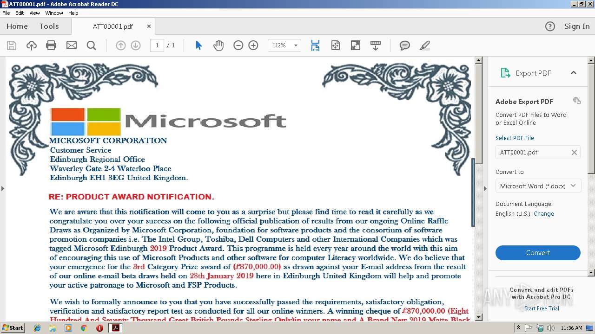Switch to the Tools tab

(49, 26)
